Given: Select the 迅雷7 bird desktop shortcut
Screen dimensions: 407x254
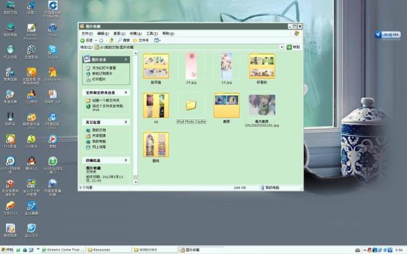Looking at the screenshot, I should pyautogui.click(x=31, y=7).
